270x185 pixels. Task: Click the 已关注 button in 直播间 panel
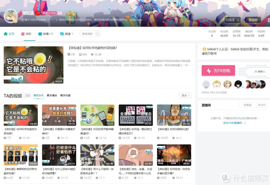[248, 105]
